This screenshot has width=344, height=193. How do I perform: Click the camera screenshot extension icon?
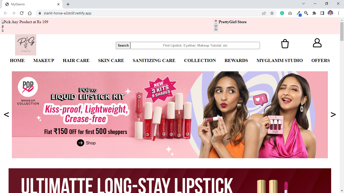coord(290,13)
